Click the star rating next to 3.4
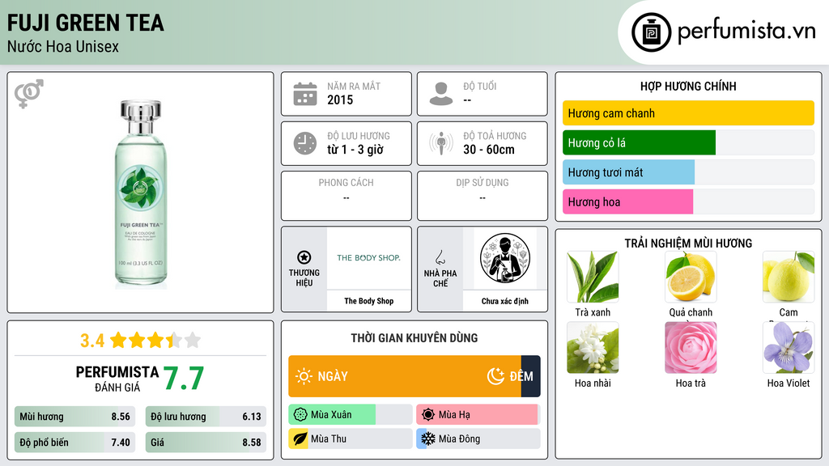 point(155,341)
